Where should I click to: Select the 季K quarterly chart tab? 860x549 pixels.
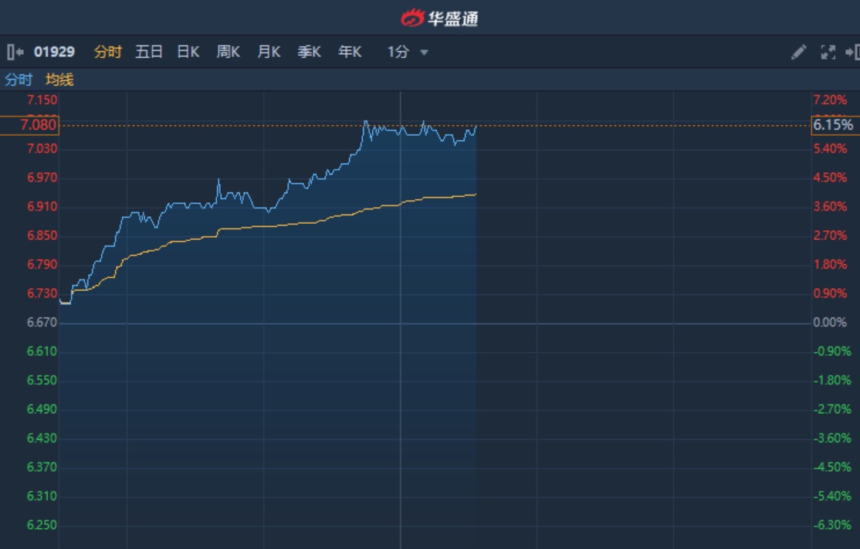pyautogui.click(x=310, y=53)
